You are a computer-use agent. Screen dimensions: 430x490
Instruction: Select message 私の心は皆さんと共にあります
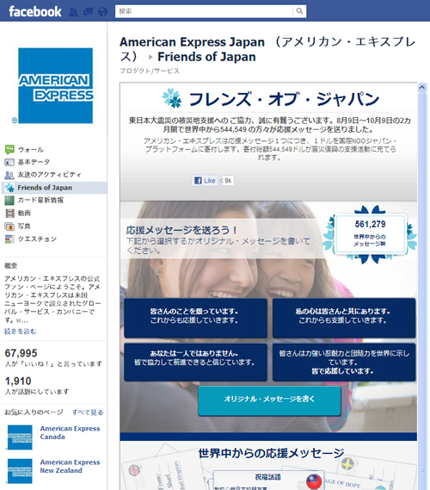point(344,318)
